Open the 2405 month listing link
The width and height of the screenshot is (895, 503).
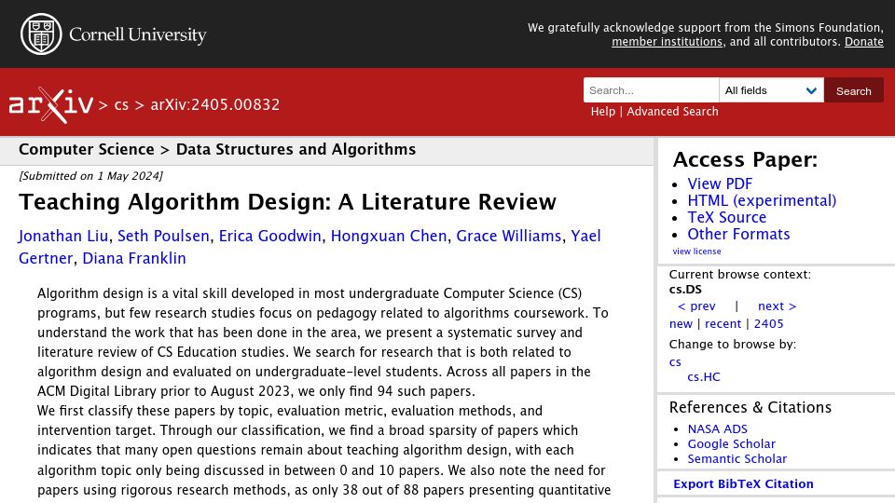(768, 324)
